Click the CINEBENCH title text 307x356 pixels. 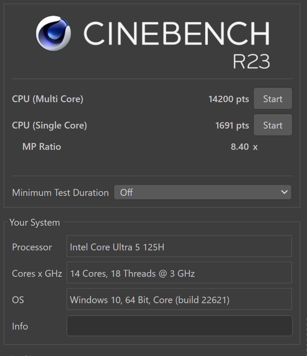pos(177,33)
